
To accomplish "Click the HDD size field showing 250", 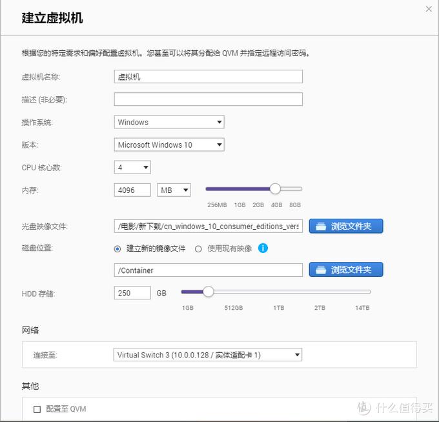I will tap(132, 293).
